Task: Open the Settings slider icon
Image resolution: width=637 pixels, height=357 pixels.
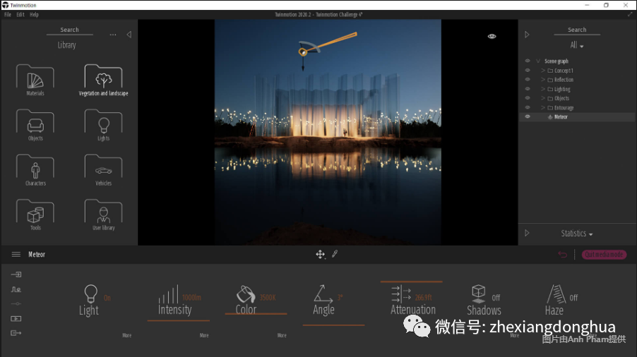Action: (16, 304)
